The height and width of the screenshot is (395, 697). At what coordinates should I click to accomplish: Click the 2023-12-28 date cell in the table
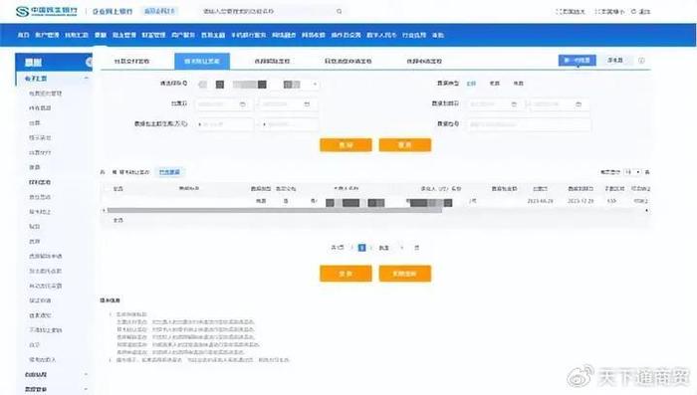click(x=581, y=201)
